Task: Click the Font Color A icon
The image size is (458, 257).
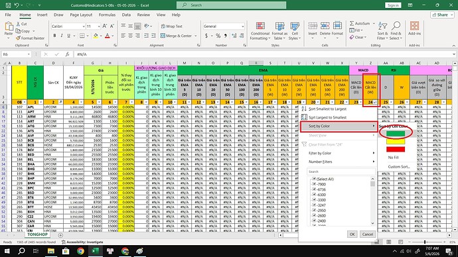Action: pyautogui.click(x=107, y=36)
